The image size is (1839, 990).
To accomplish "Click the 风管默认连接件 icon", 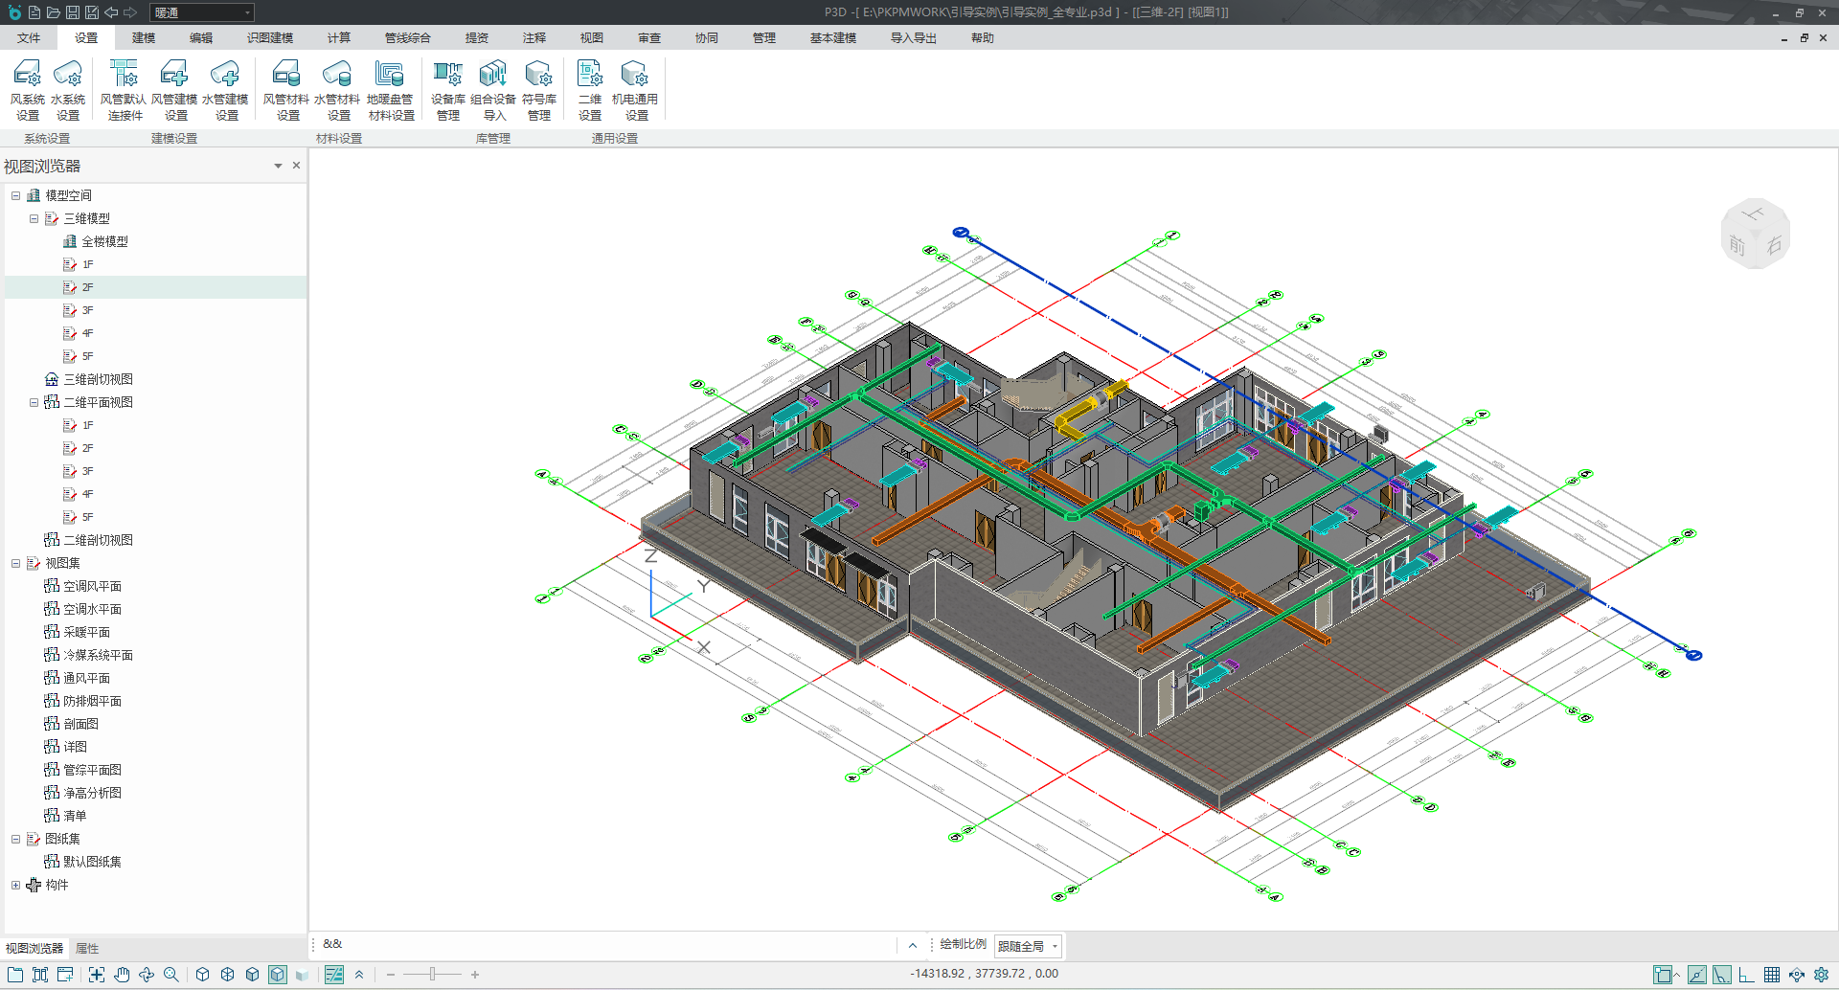I will click(x=124, y=89).
